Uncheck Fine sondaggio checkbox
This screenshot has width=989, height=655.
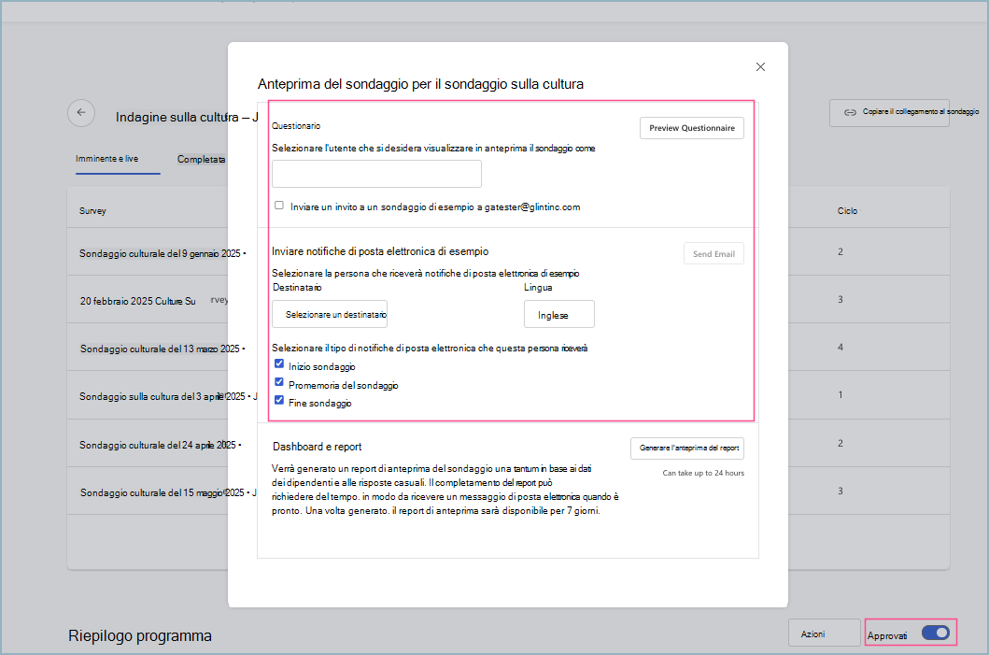point(279,400)
